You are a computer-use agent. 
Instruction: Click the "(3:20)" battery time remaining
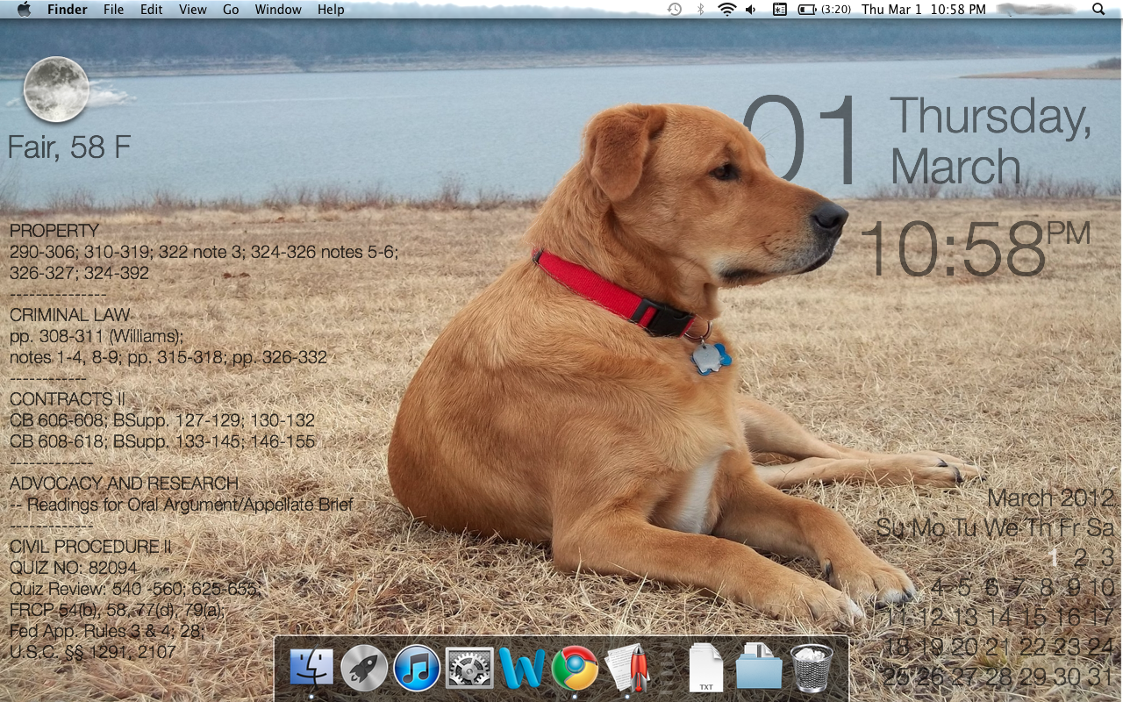[836, 10]
